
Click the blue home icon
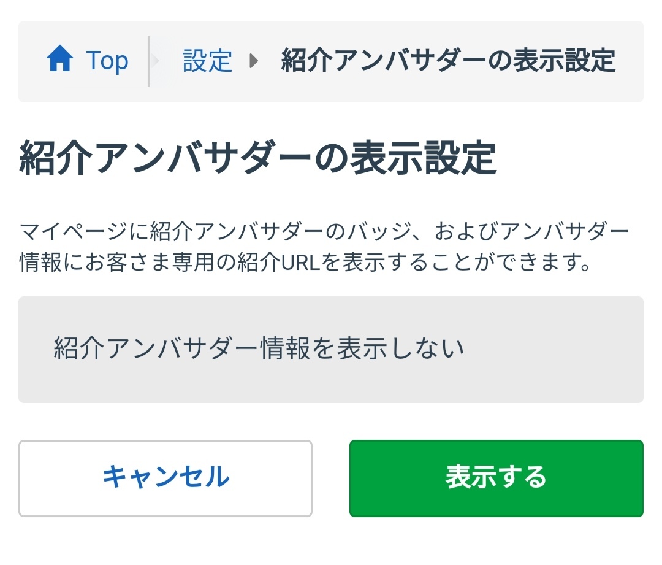(x=60, y=61)
